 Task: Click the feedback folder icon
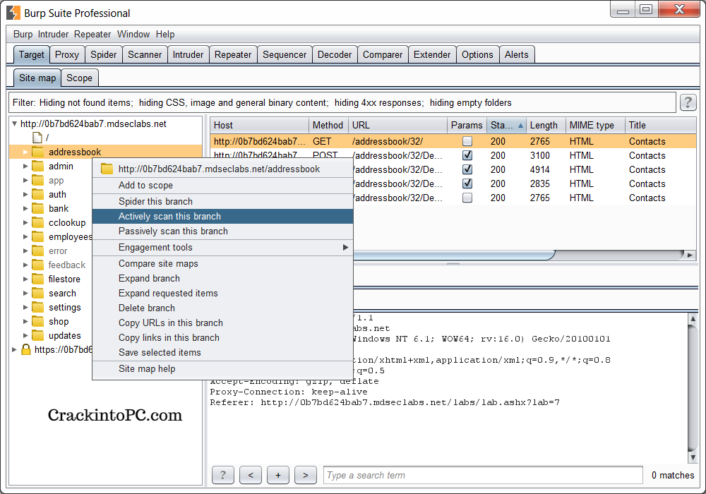[38, 265]
